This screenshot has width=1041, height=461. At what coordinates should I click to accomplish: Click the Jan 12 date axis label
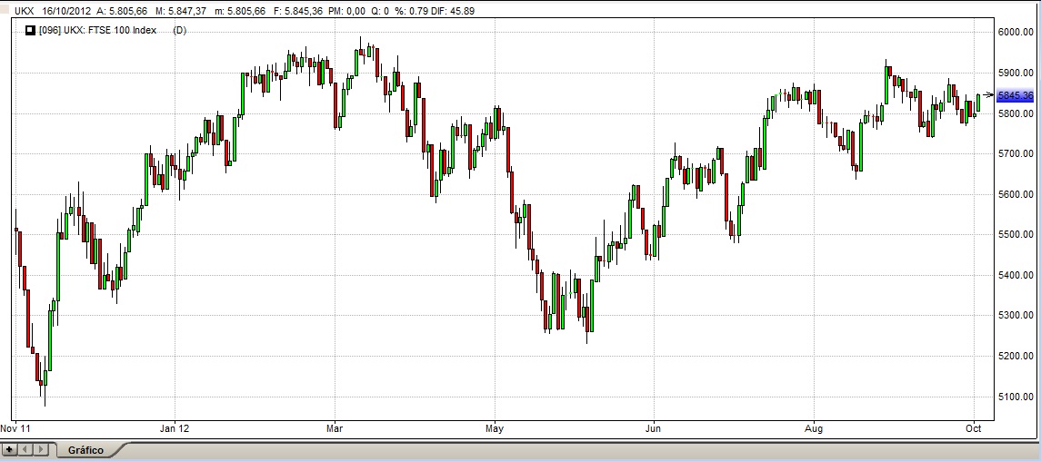(x=175, y=427)
